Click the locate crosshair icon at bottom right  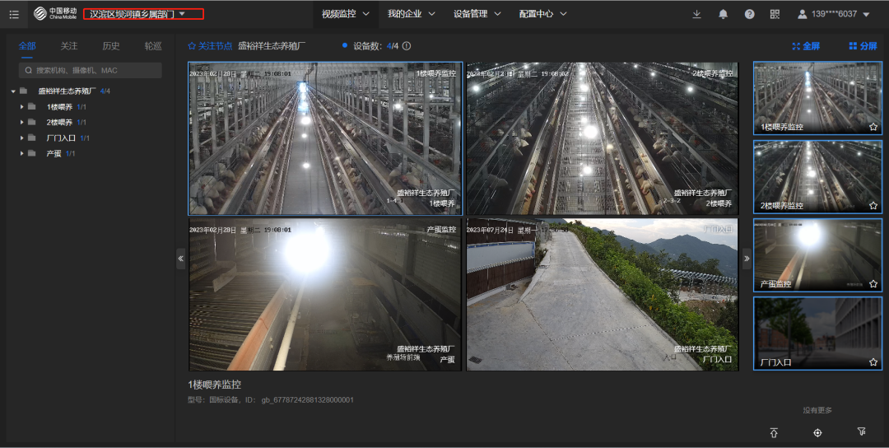coord(817,432)
